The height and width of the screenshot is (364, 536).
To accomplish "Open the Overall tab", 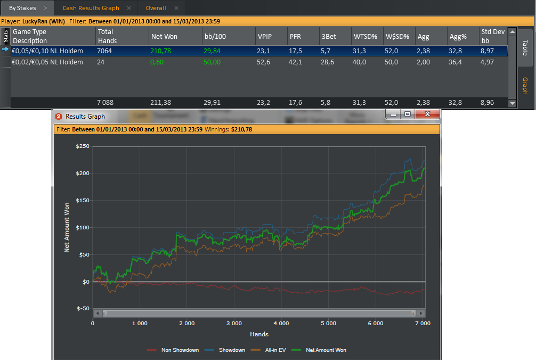I will [156, 8].
